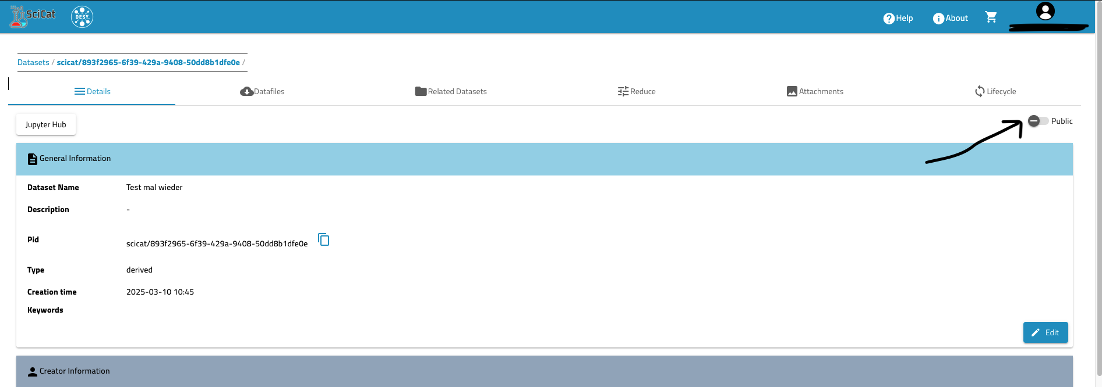This screenshot has width=1102, height=387.
Task: Open the user account avatar
Action: click(1045, 12)
